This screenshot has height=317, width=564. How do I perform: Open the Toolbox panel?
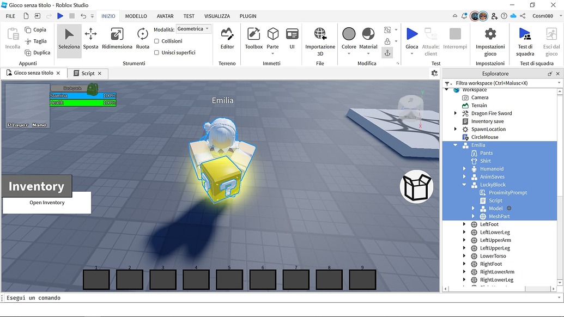[253, 38]
